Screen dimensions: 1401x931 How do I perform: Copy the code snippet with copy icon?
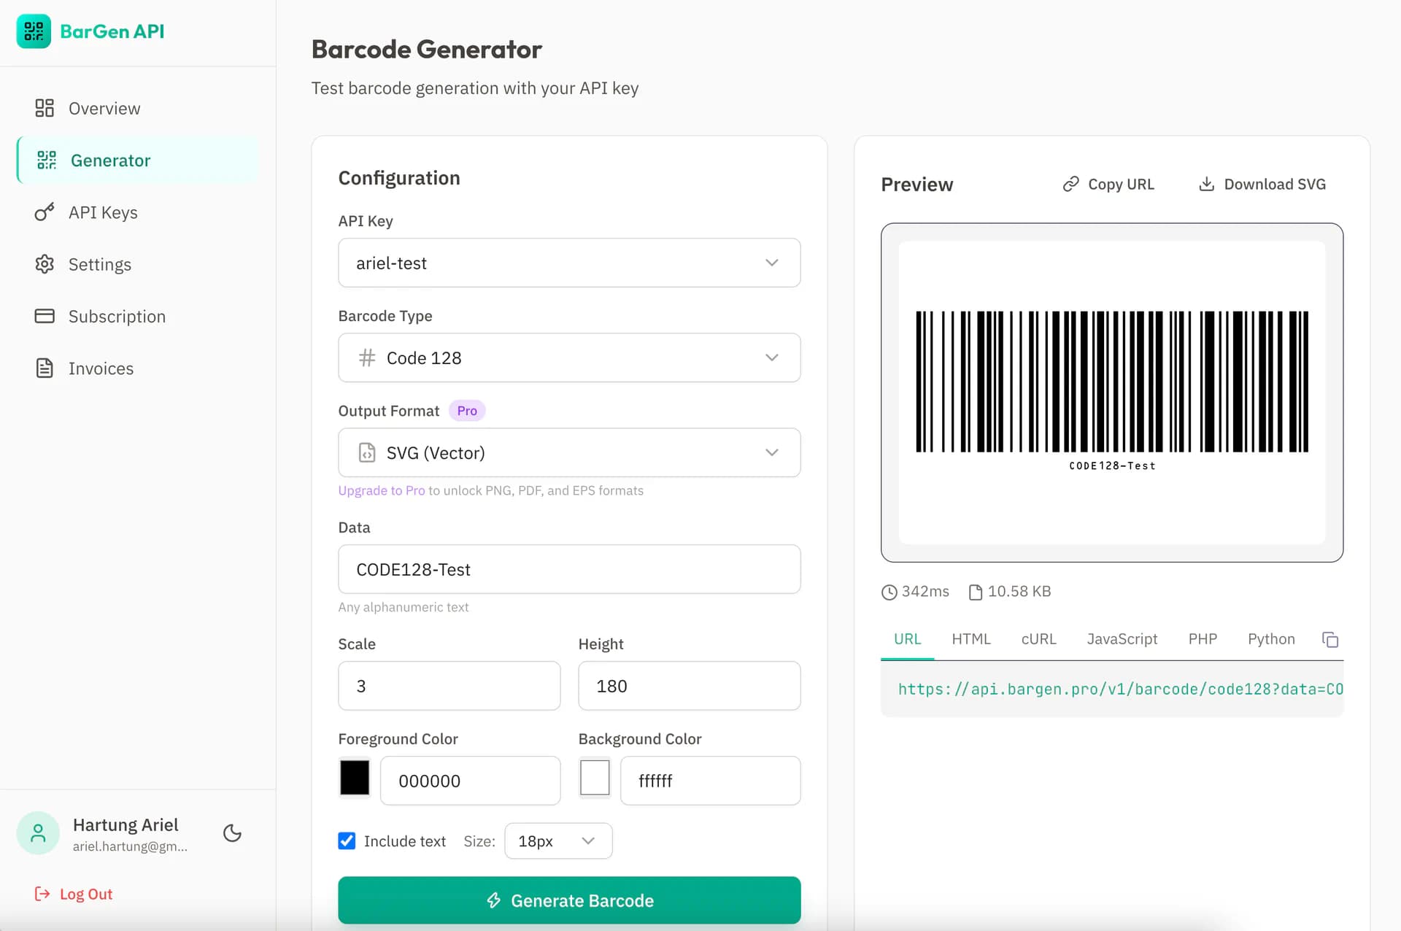coord(1330,640)
